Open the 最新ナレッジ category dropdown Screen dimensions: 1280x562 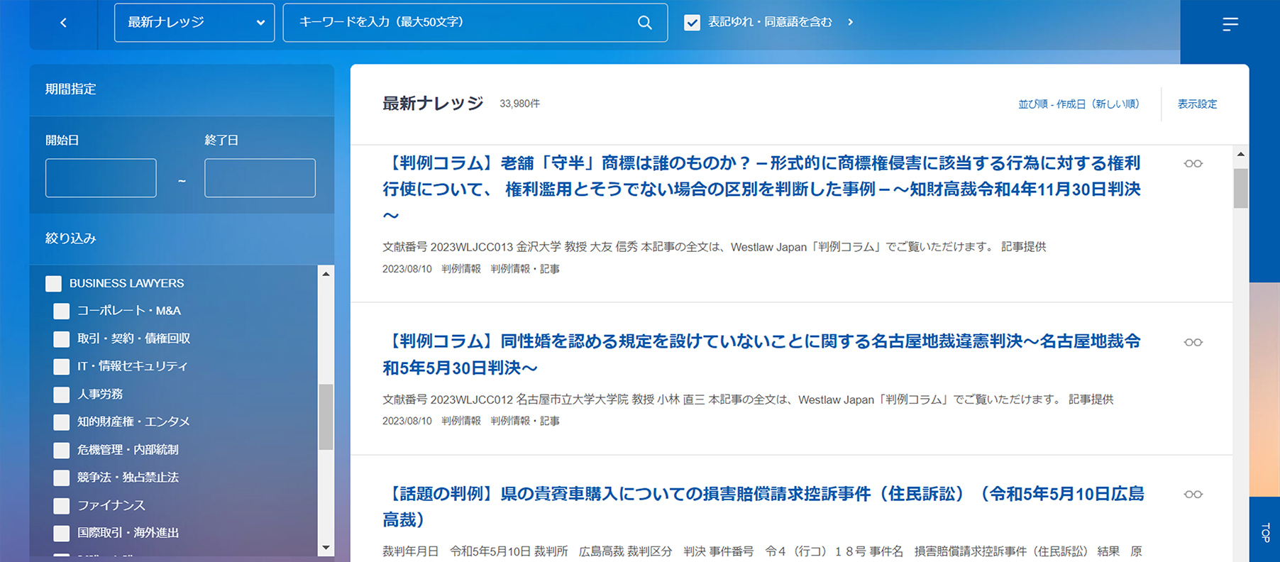point(194,23)
